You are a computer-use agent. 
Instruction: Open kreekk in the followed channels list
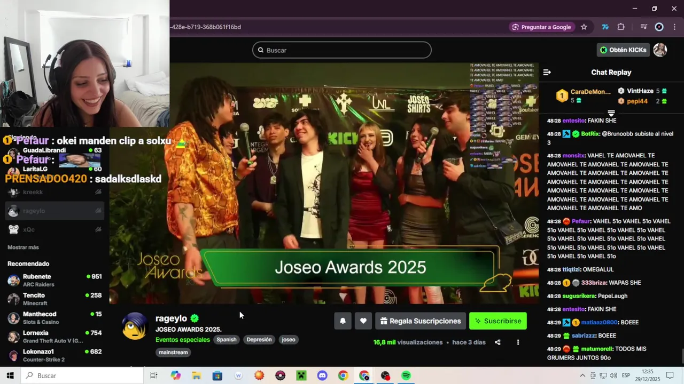tap(55, 192)
